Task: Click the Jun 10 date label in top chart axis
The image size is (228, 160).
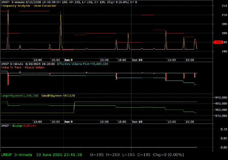Action: click(x=137, y=60)
